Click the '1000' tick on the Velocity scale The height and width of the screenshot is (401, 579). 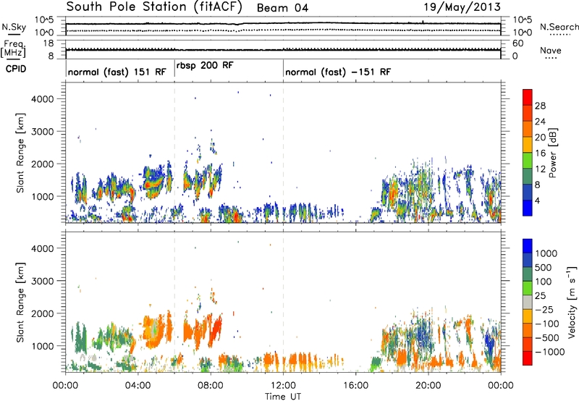pos(546,253)
